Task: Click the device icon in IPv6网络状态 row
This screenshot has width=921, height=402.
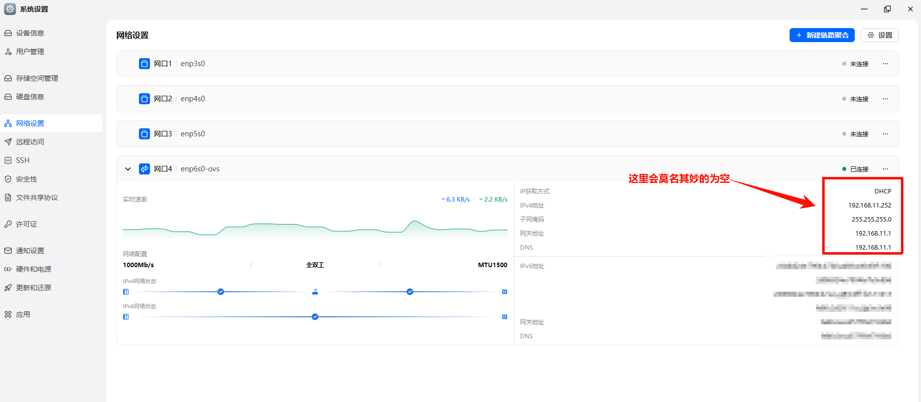Action: (x=126, y=317)
